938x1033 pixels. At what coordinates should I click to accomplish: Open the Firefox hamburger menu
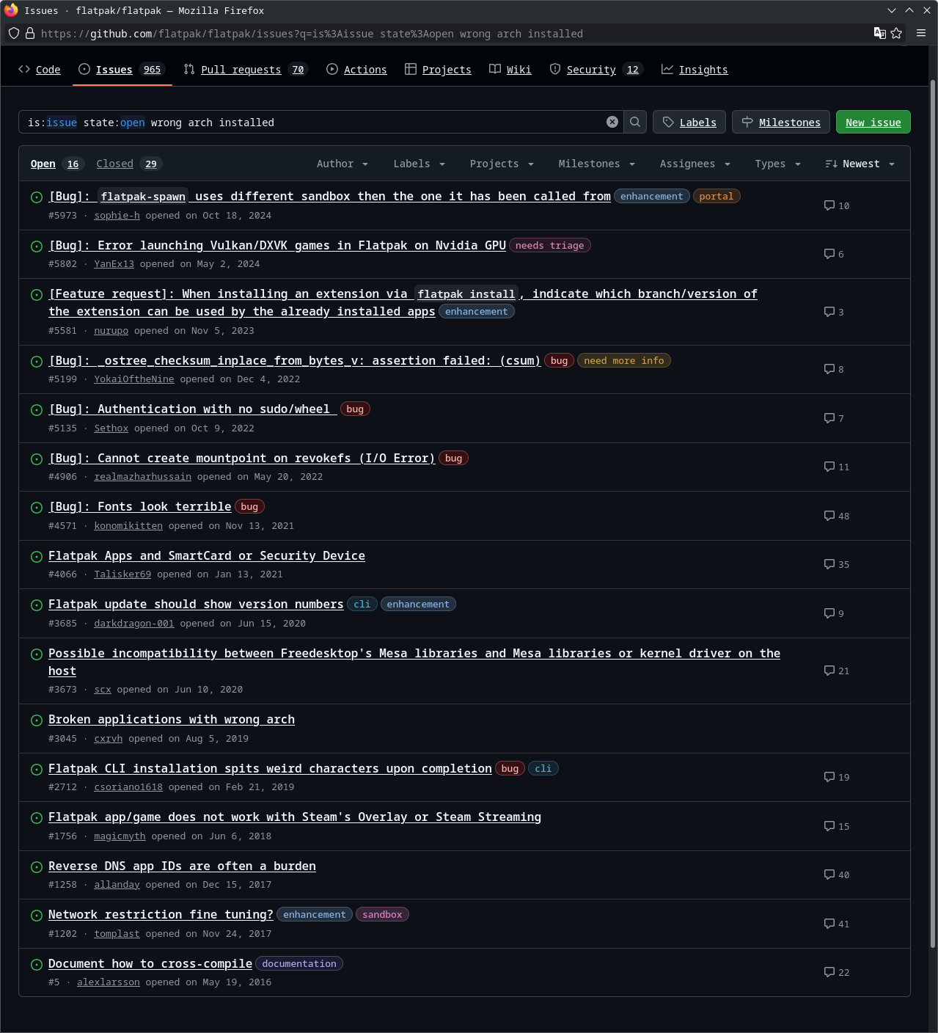tap(921, 33)
